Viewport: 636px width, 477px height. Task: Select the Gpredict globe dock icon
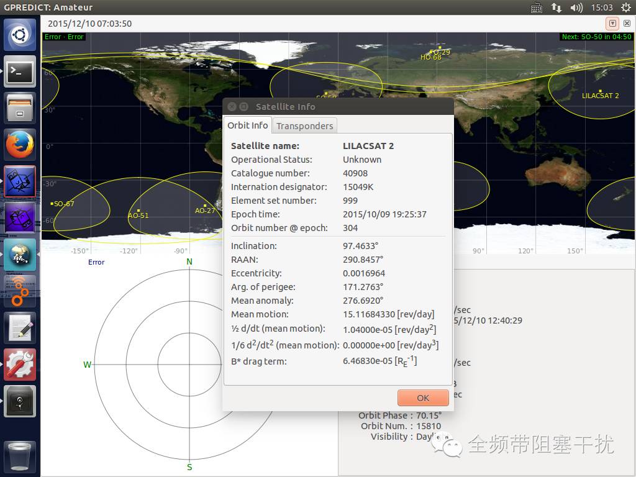(x=20, y=254)
